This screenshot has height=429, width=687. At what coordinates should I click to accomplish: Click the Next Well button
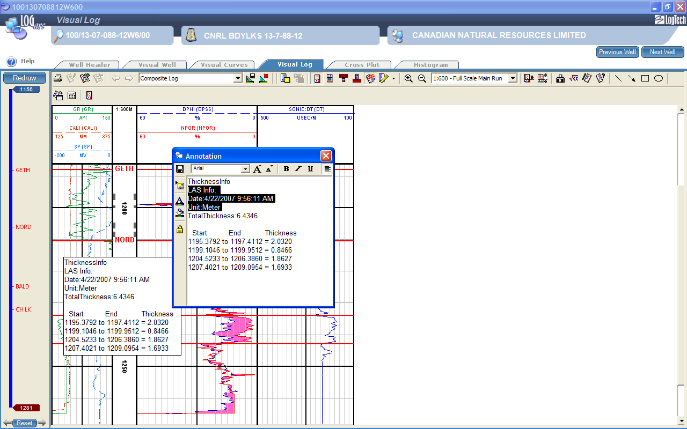662,52
